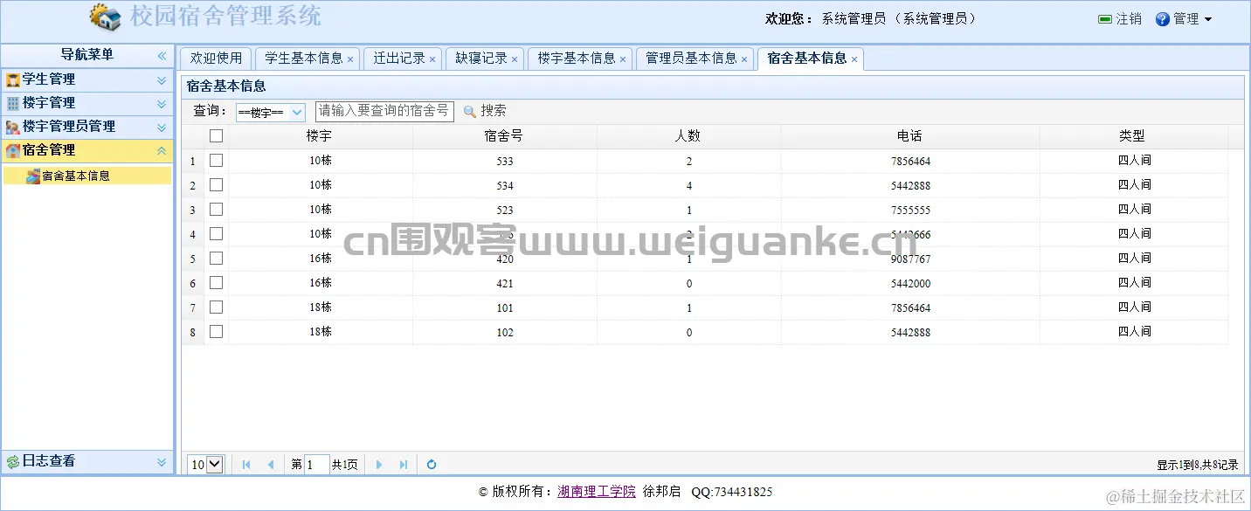Switch to the 欢迎使用 tab
Screen dimensions: 1251x511
point(216,59)
